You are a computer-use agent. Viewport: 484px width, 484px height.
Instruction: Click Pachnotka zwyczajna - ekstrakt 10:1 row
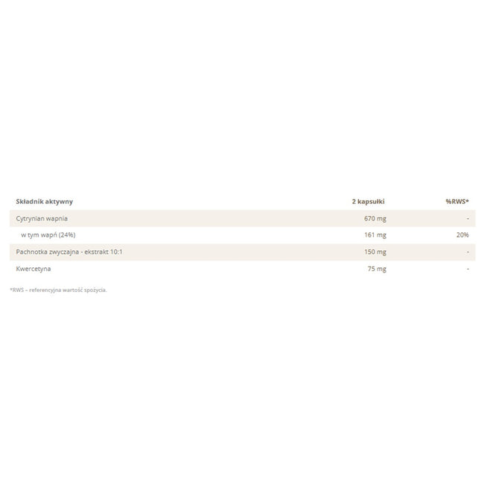[242, 252]
